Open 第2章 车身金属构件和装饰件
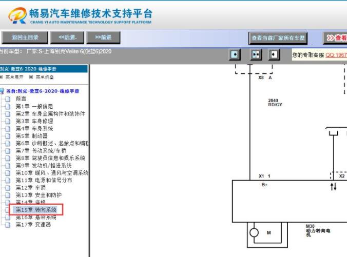This screenshot has height=257, width=347. click(x=50, y=114)
